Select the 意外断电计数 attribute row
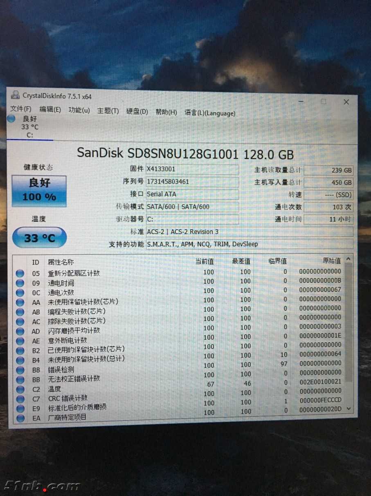This screenshot has width=371, height=496. (178, 339)
